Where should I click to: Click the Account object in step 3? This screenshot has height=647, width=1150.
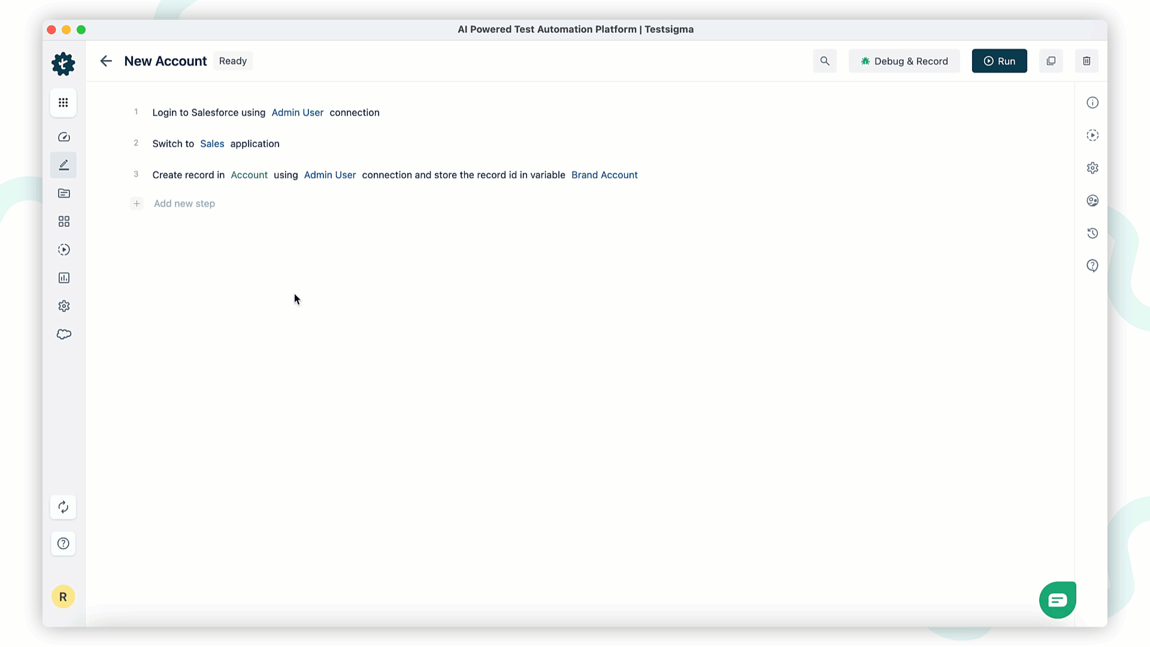click(249, 175)
